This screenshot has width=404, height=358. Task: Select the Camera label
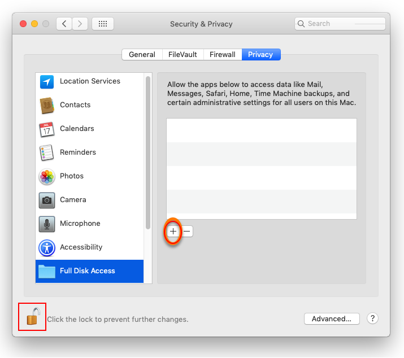coord(73,199)
